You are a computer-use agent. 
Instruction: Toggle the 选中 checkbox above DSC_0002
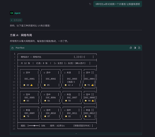[44, 73]
